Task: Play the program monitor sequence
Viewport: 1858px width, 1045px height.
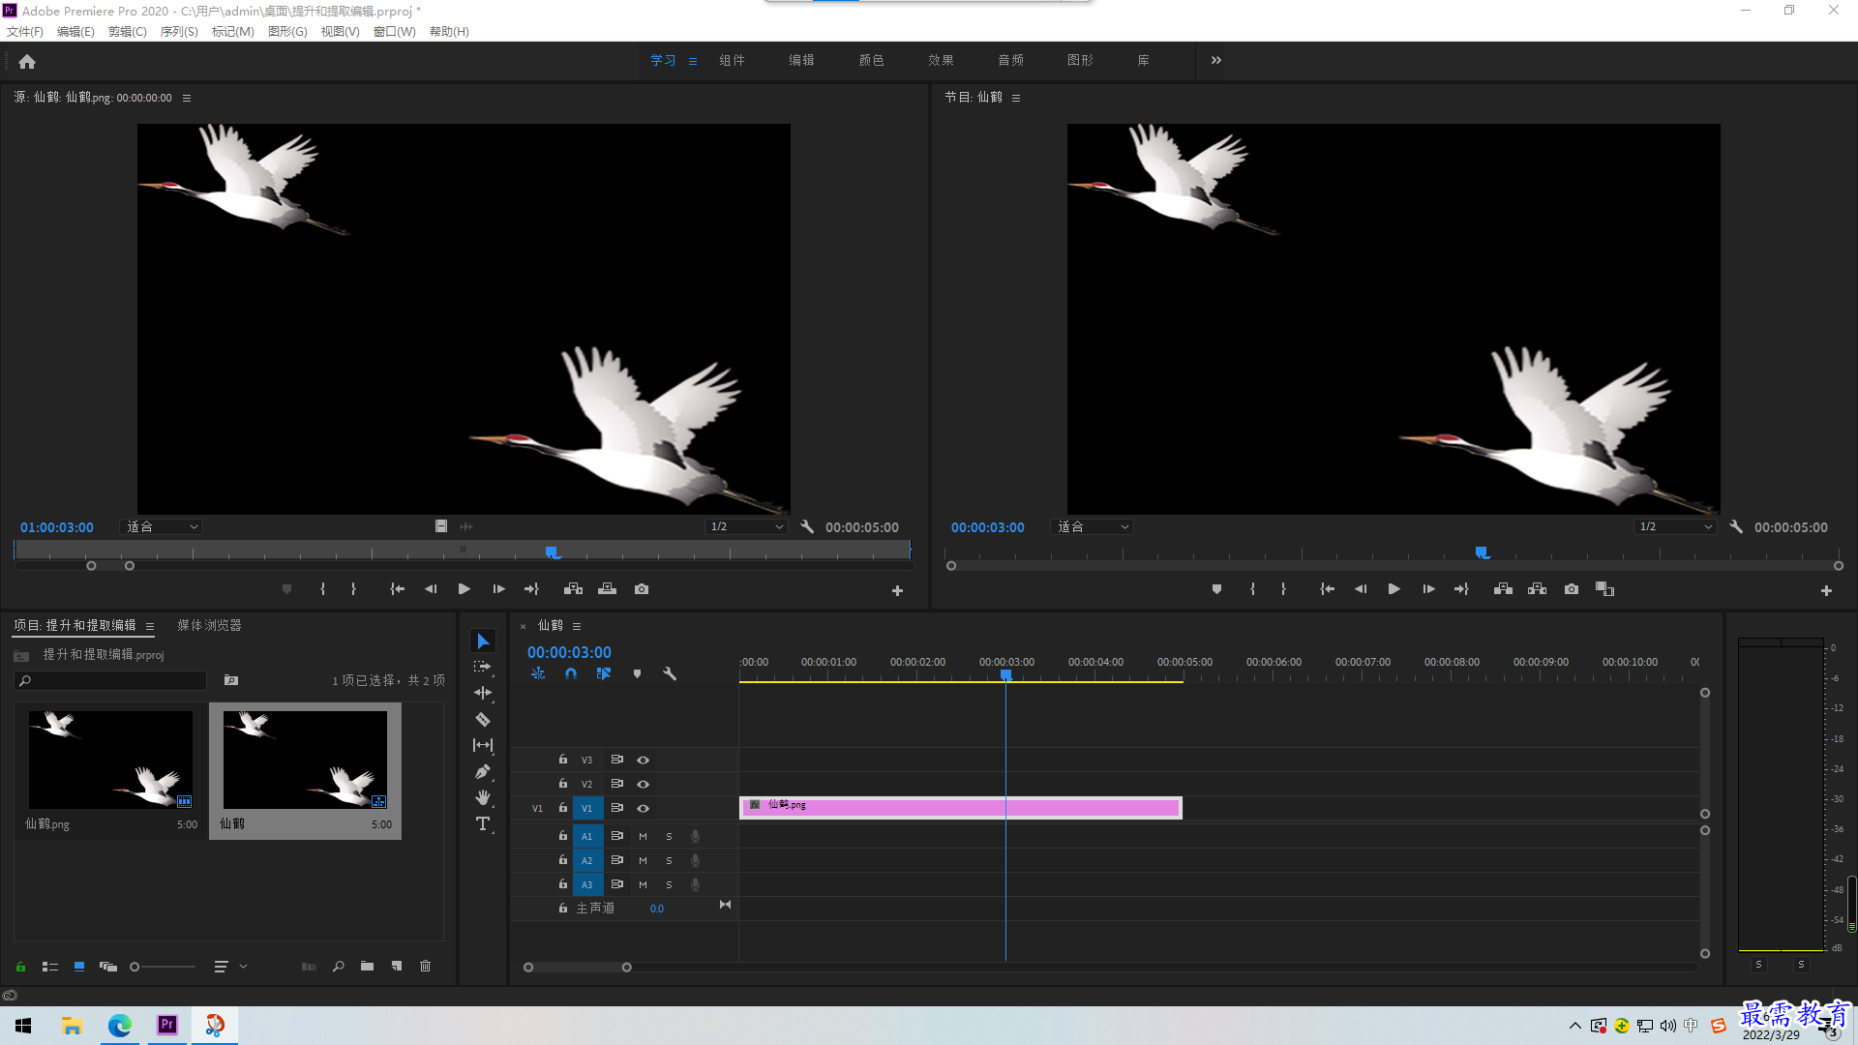Action: coord(1393,589)
